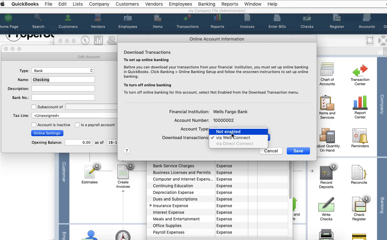387x240 pixels.
Task: Select Continuing Education row
Action: 217,186
